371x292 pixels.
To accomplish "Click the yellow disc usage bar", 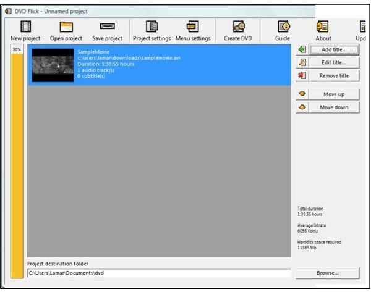I will (17, 166).
